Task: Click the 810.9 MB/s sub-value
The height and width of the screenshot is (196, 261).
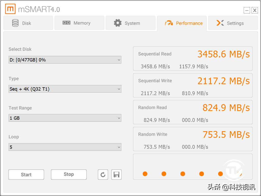Action: (195, 93)
